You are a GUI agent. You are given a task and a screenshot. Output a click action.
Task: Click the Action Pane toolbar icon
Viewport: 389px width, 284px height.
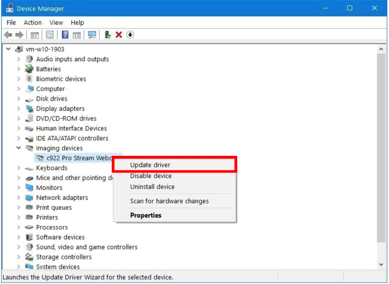point(77,35)
